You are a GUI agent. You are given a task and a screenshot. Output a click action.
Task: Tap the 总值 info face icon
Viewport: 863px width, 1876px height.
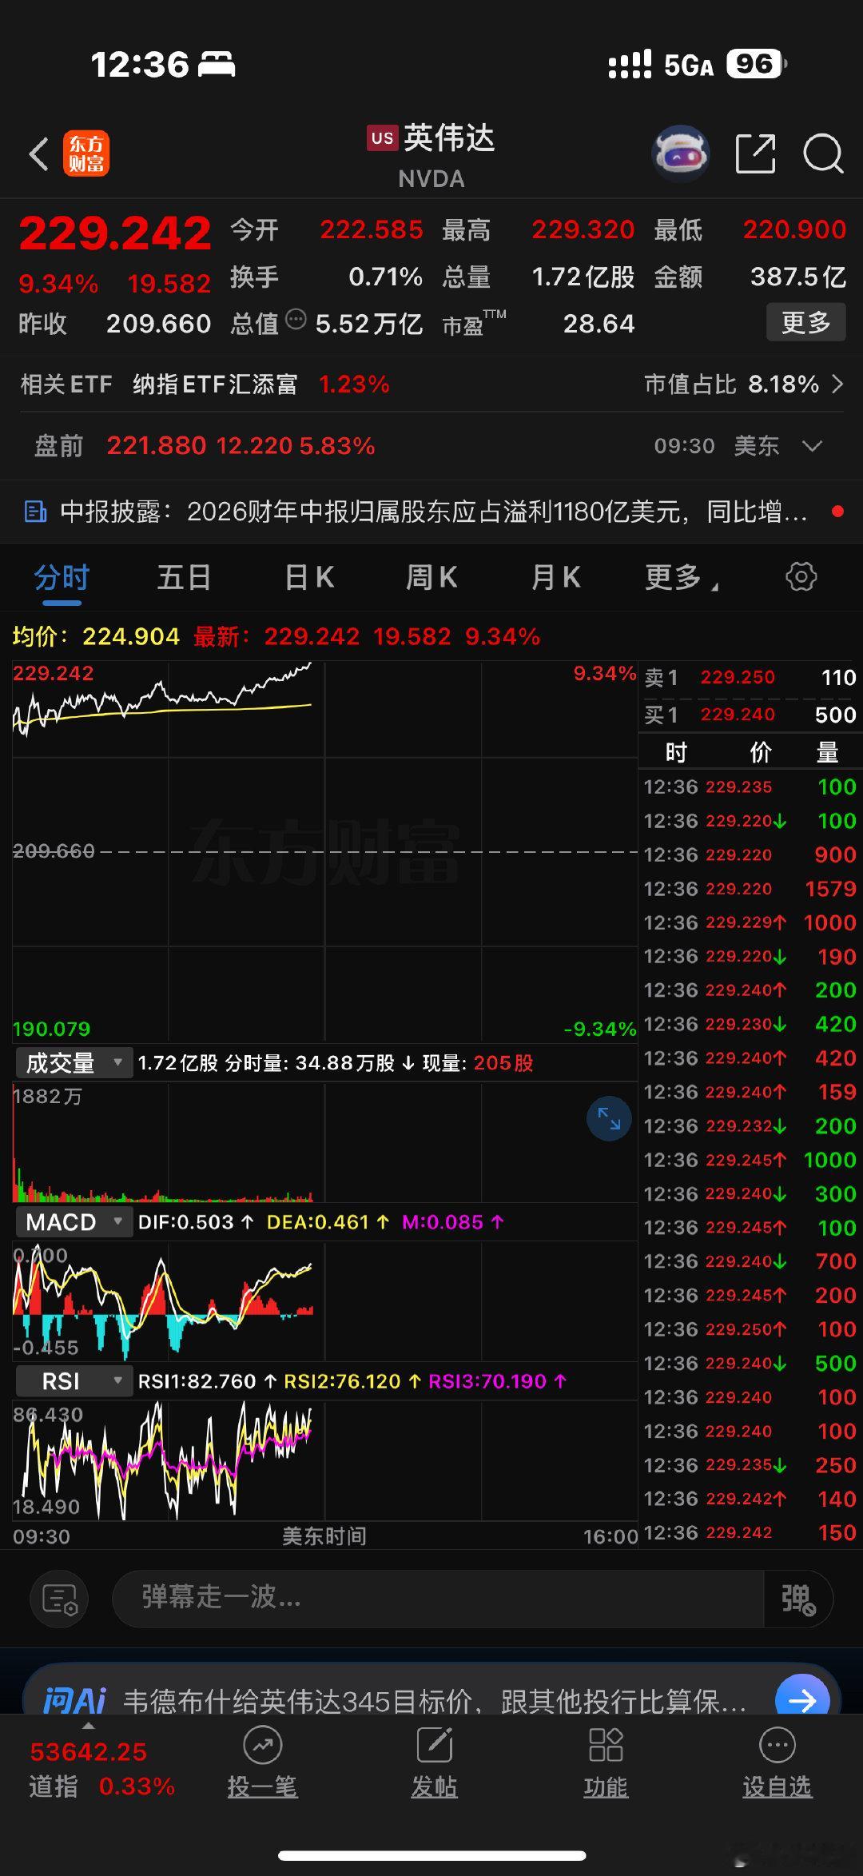click(x=296, y=320)
